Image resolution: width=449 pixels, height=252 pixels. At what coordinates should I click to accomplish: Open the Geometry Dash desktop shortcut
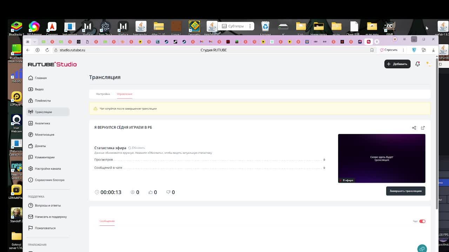[x=194, y=29]
